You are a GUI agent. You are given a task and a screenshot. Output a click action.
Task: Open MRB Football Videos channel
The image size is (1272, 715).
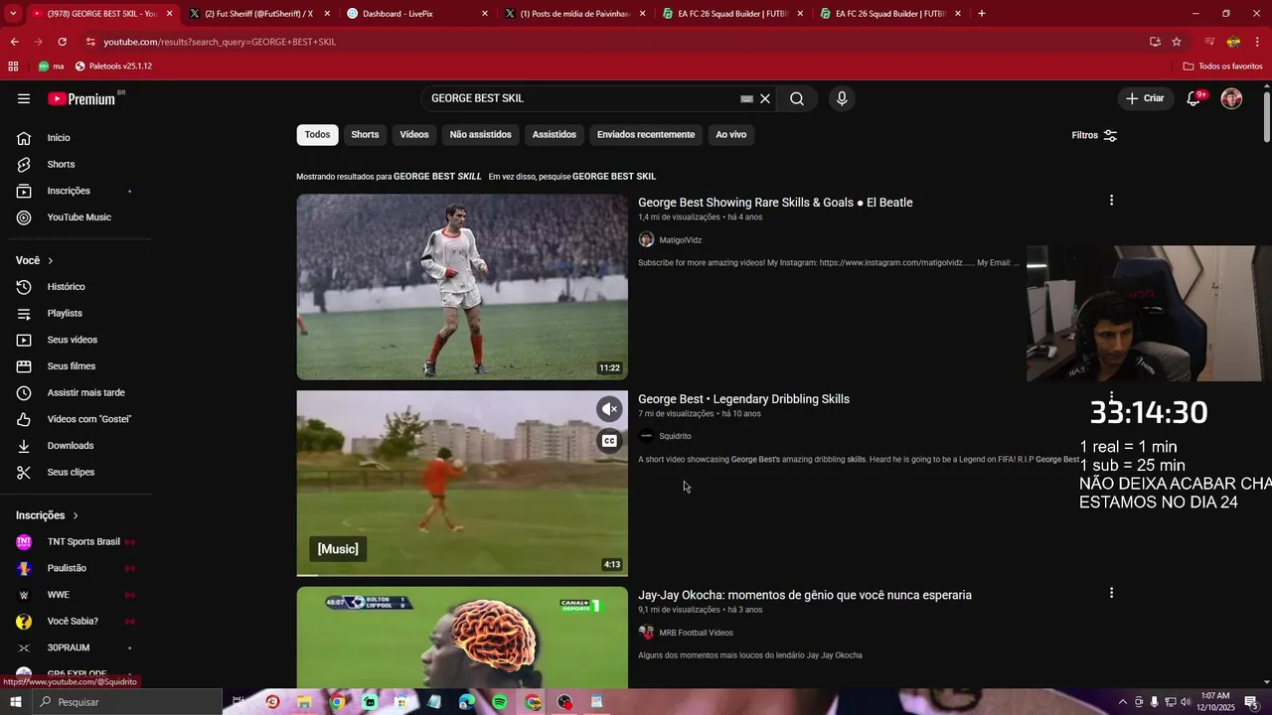[x=696, y=633]
